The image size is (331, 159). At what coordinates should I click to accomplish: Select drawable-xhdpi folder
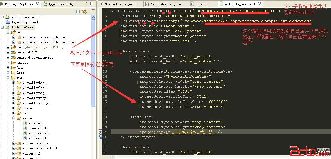35,98
